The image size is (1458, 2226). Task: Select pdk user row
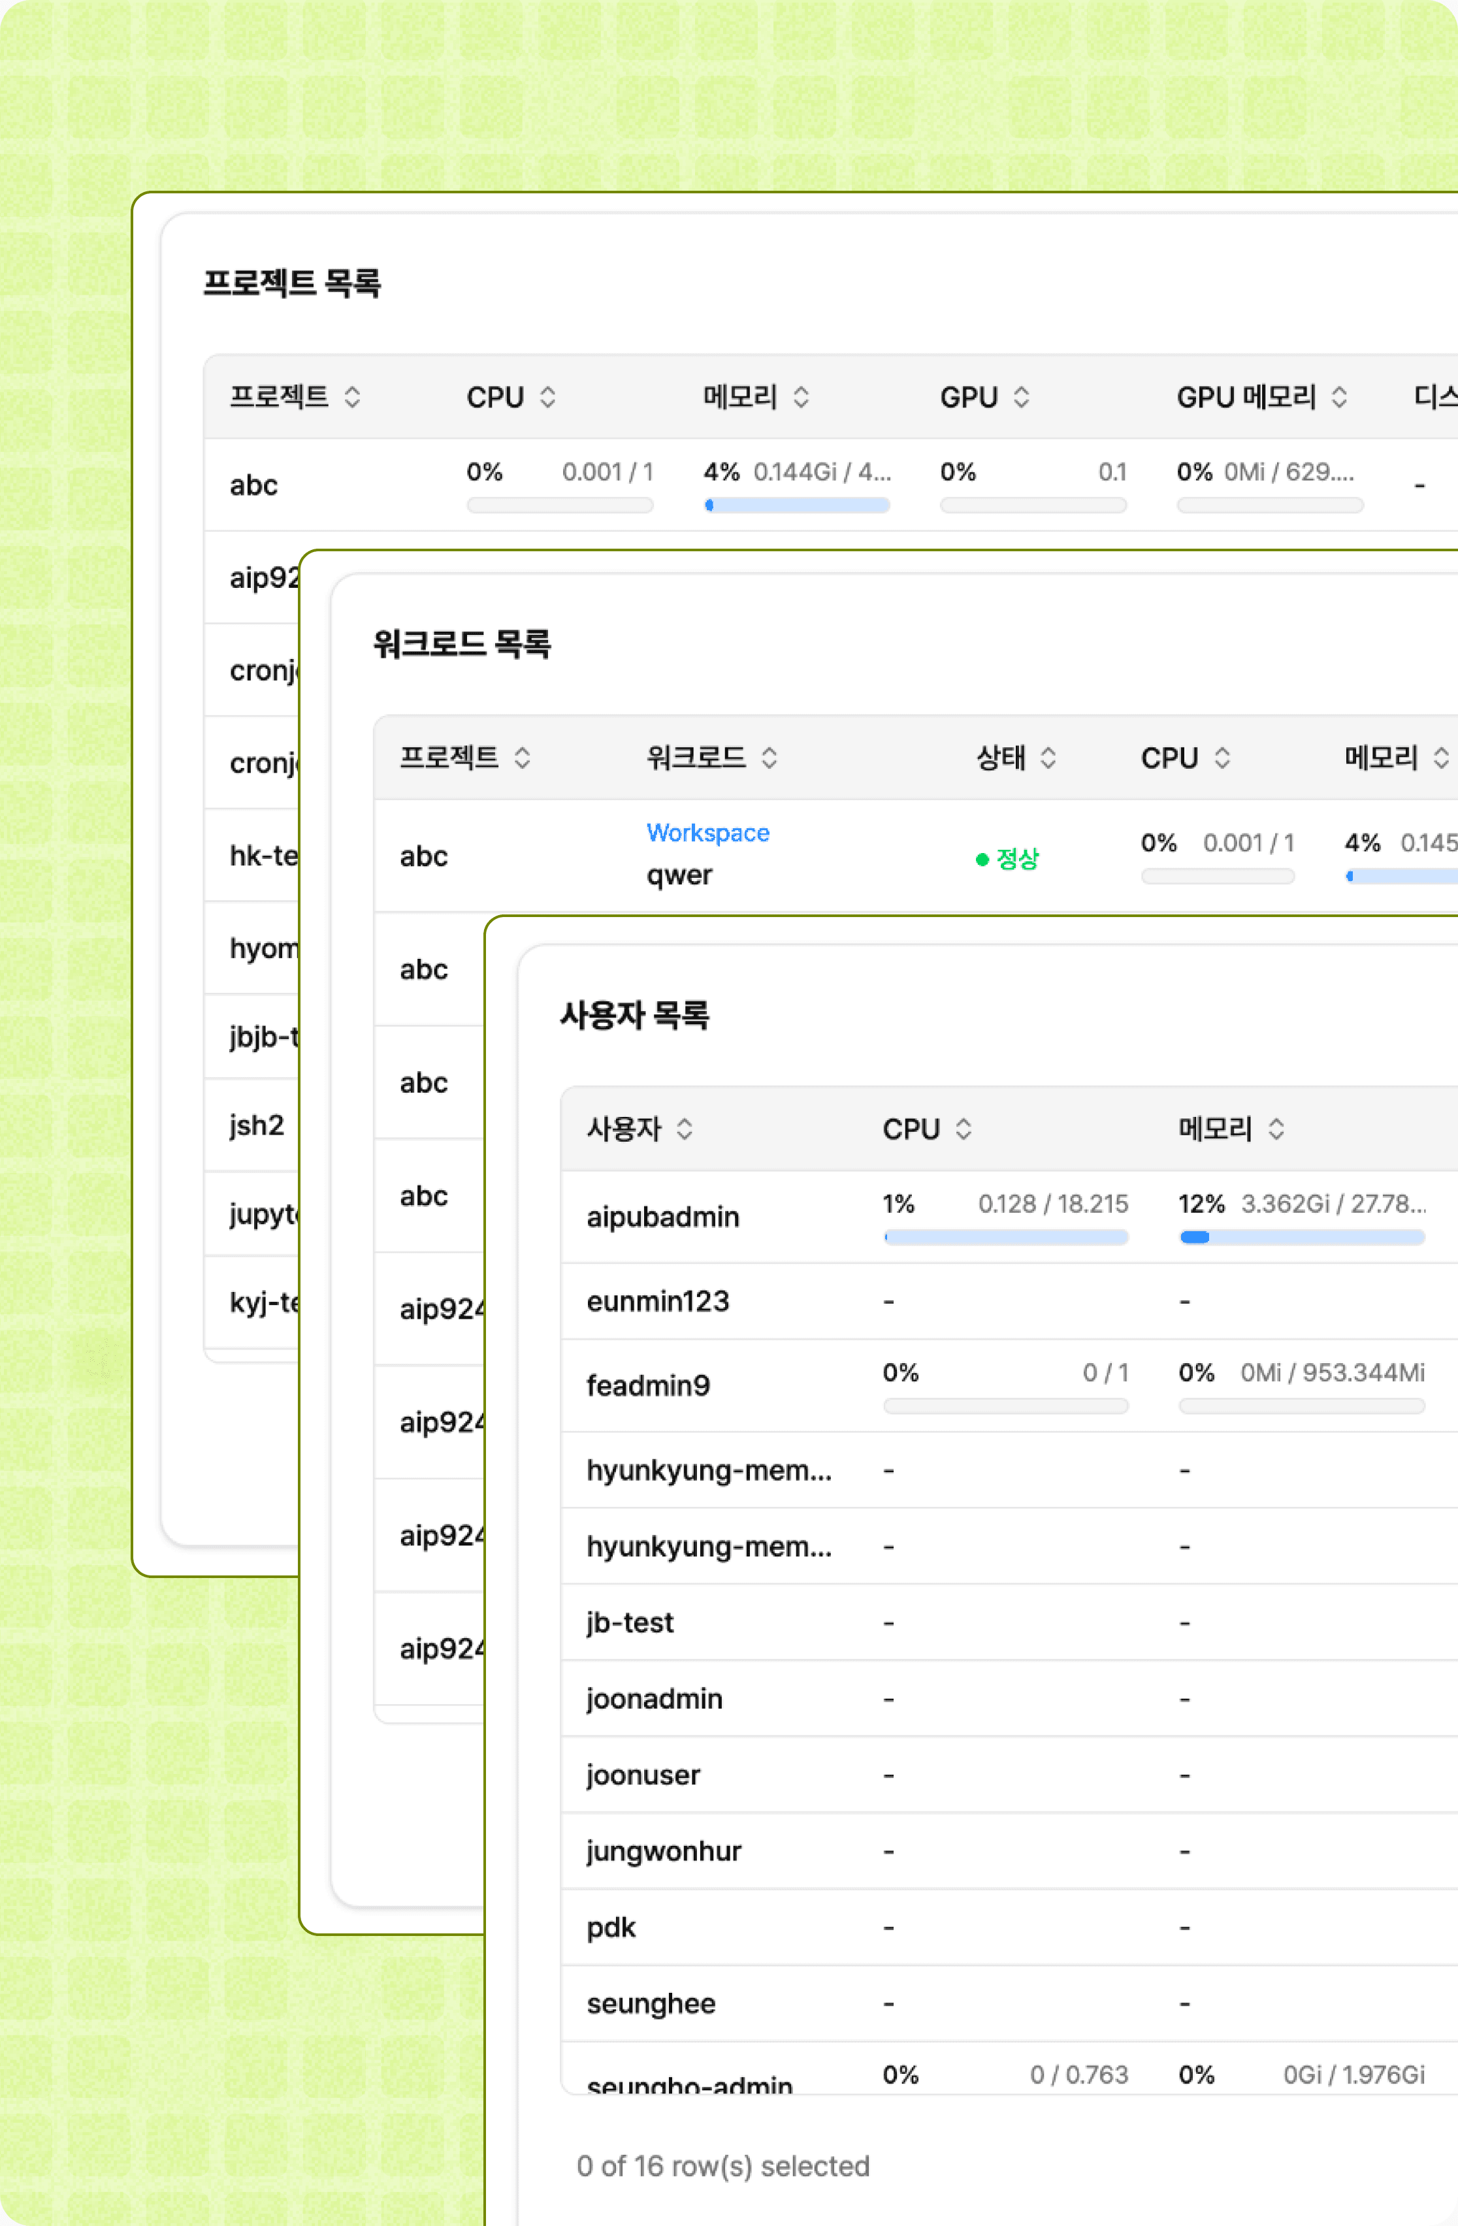pos(1009,1928)
